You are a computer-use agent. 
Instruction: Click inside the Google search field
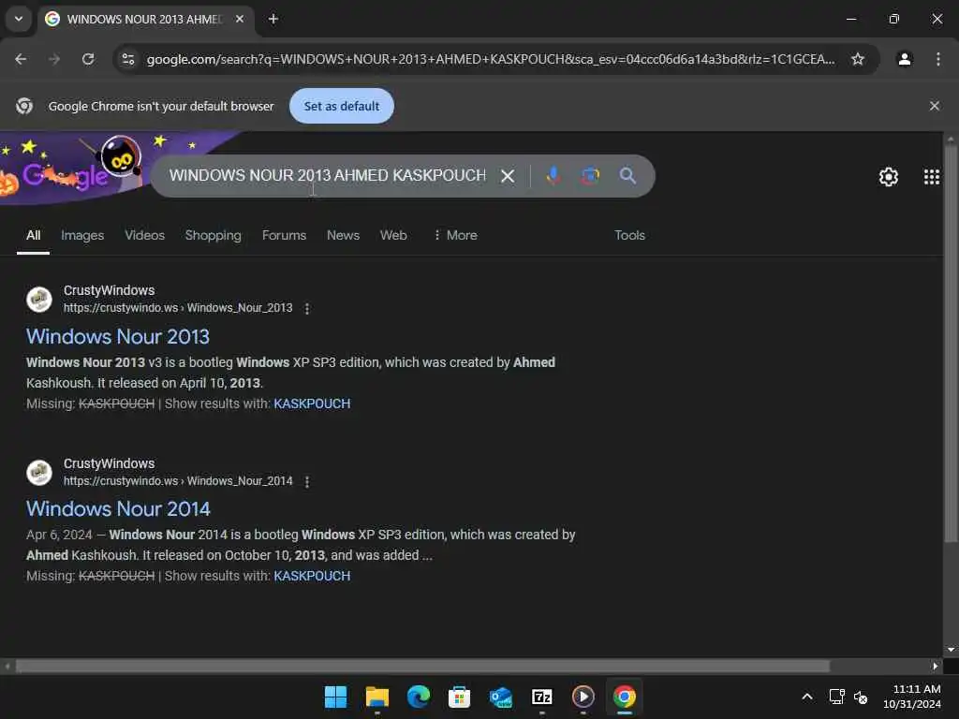click(x=328, y=176)
